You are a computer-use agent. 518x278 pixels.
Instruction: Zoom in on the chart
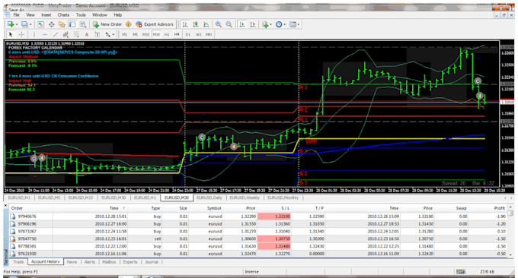[x=219, y=24]
